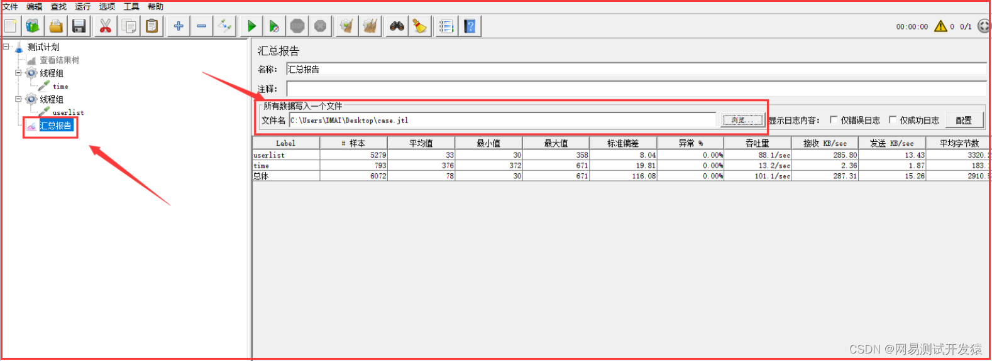The height and width of the screenshot is (361, 992).
Task: Select the 测试计划 tree item
Action: 43,47
